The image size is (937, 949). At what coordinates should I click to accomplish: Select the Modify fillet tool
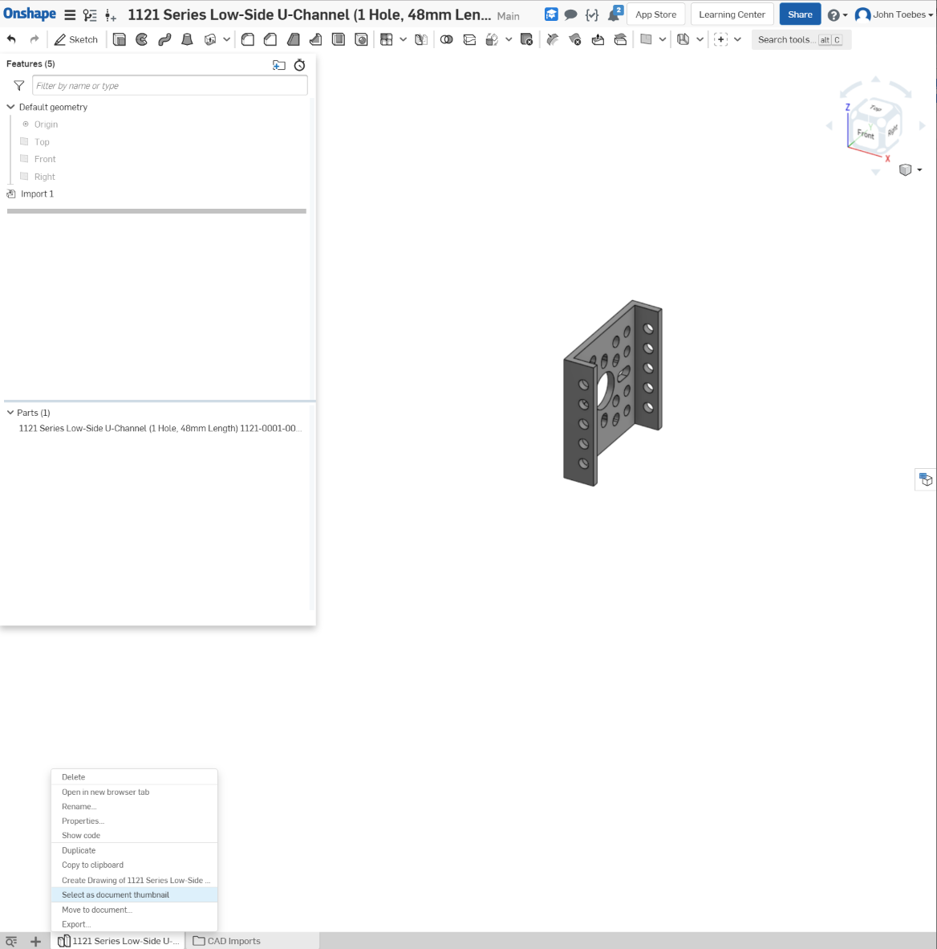(x=552, y=39)
